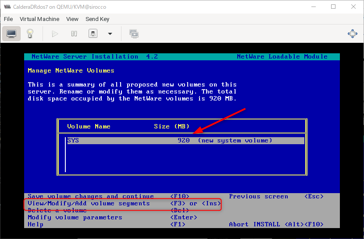Click the virt-manager window title icon

pos(7,7)
